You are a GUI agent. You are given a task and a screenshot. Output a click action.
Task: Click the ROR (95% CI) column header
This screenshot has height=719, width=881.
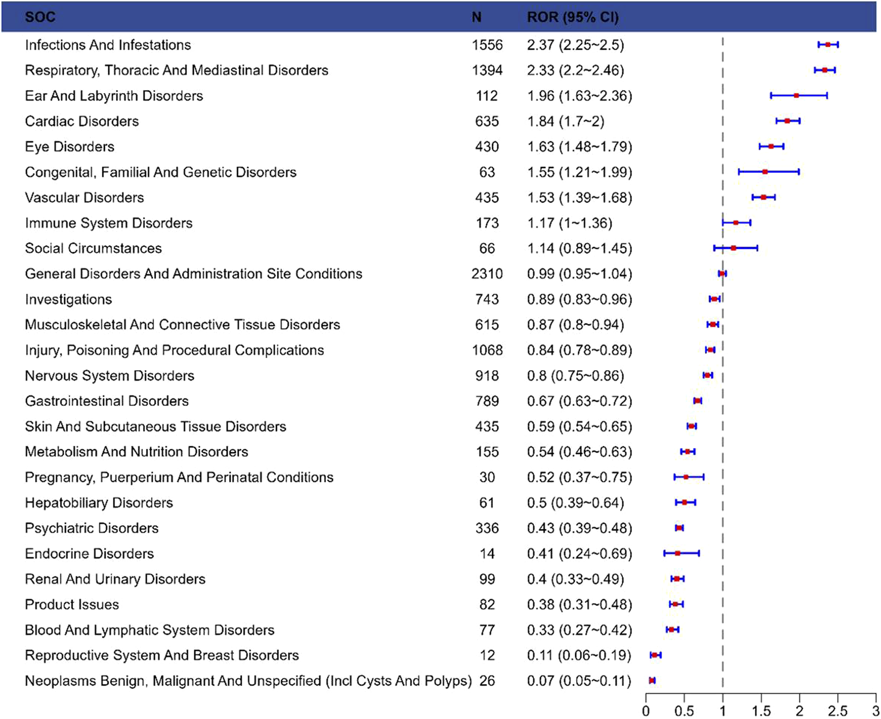tap(572, 17)
